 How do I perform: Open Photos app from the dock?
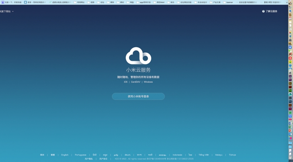290,33
